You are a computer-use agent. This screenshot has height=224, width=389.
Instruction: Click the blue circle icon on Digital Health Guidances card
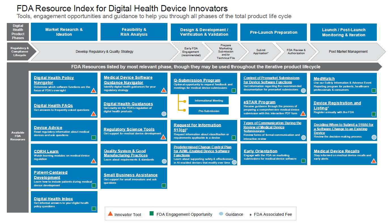[x=164, y=114]
